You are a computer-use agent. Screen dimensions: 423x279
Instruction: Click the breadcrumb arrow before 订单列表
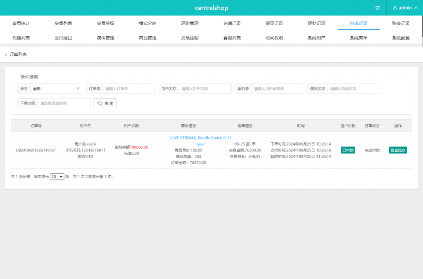6,54
